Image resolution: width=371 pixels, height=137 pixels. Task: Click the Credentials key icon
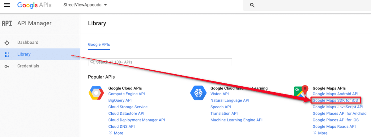pos(7,66)
